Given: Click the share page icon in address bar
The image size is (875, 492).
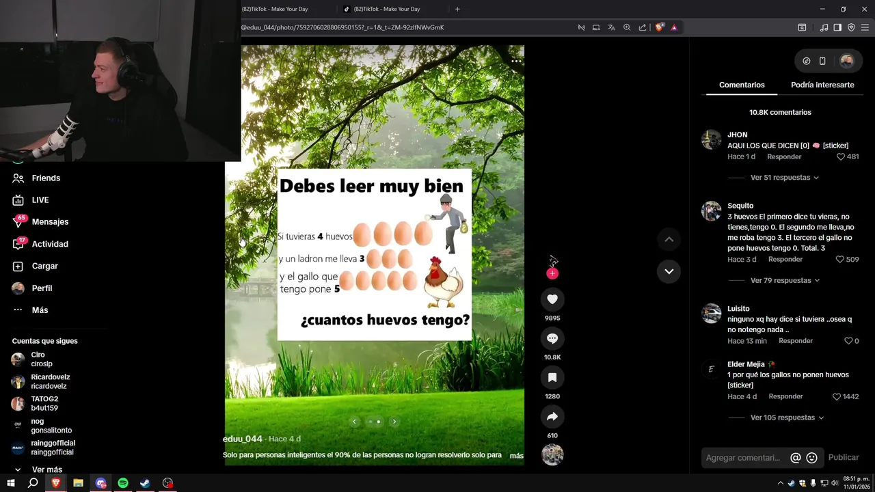Looking at the screenshot, I should [x=643, y=27].
